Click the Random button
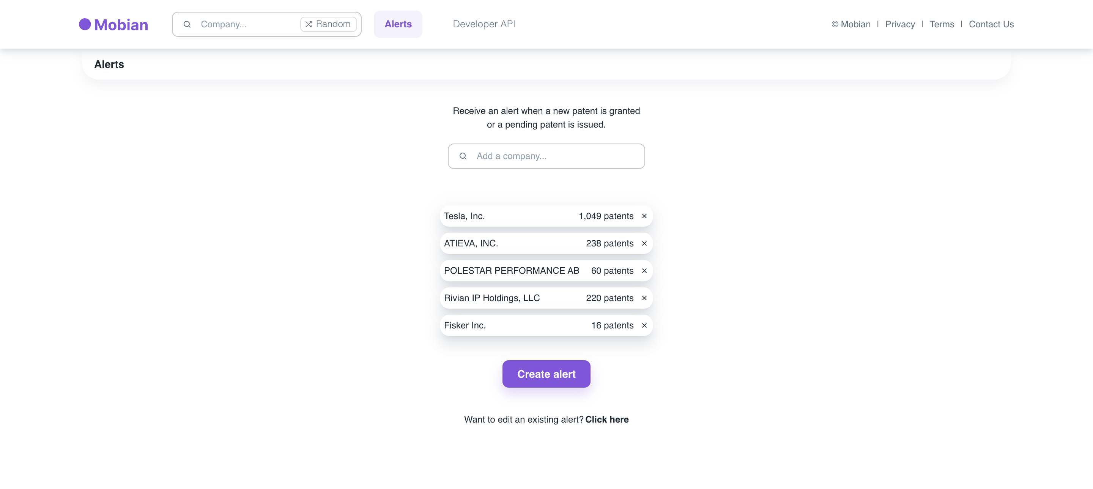The image size is (1093, 489). (328, 24)
